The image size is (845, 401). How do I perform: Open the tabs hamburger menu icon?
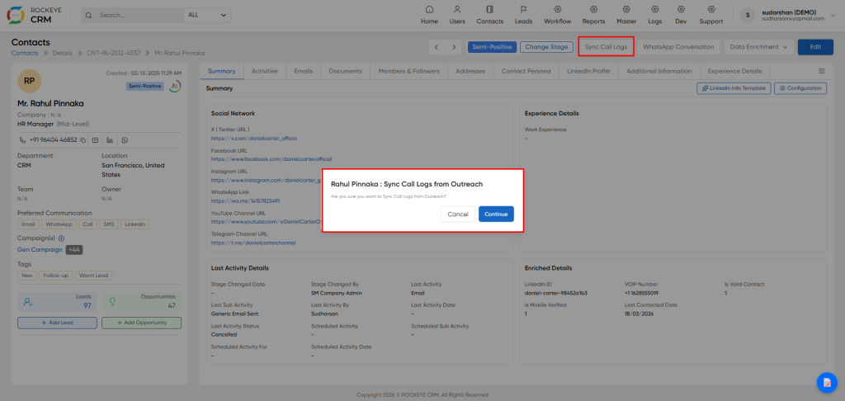tap(822, 71)
